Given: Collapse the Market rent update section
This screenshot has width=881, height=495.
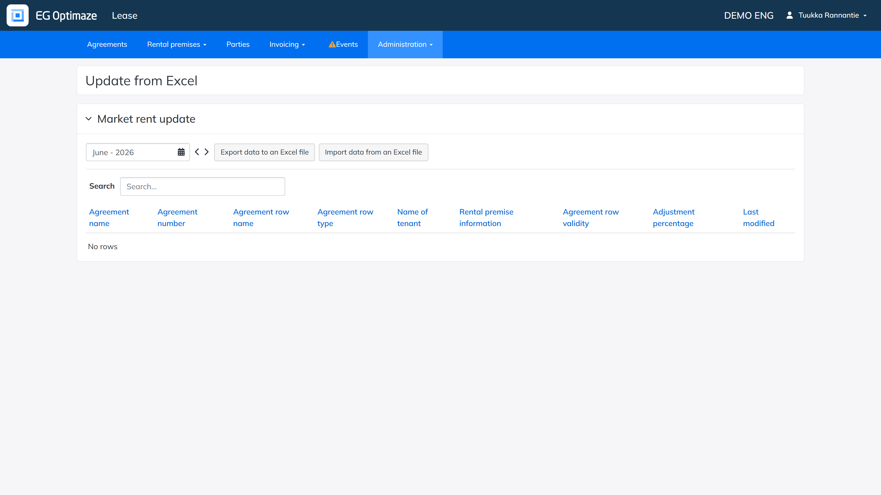Looking at the screenshot, I should [89, 119].
